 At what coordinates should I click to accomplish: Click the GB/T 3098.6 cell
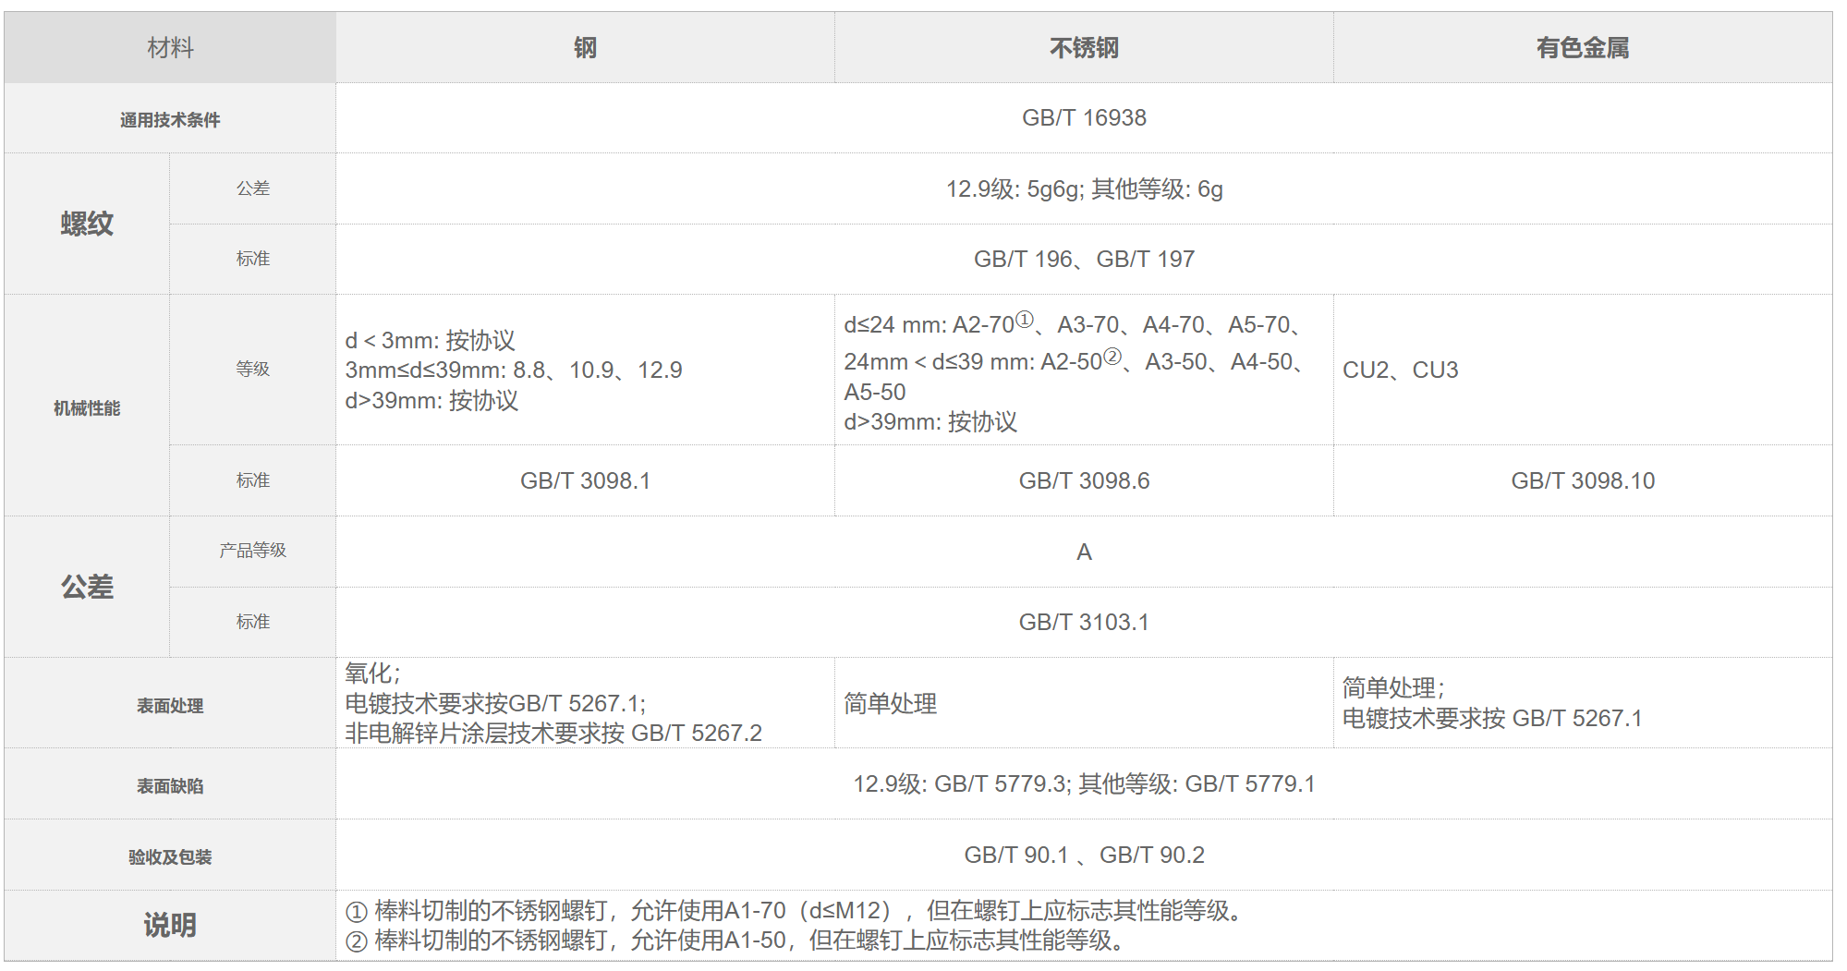click(1084, 480)
